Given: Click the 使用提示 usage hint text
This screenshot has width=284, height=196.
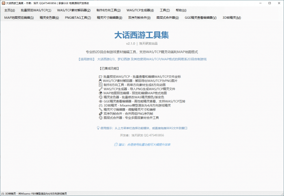Looking at the screenshot, I should click(x=144, y=128).
